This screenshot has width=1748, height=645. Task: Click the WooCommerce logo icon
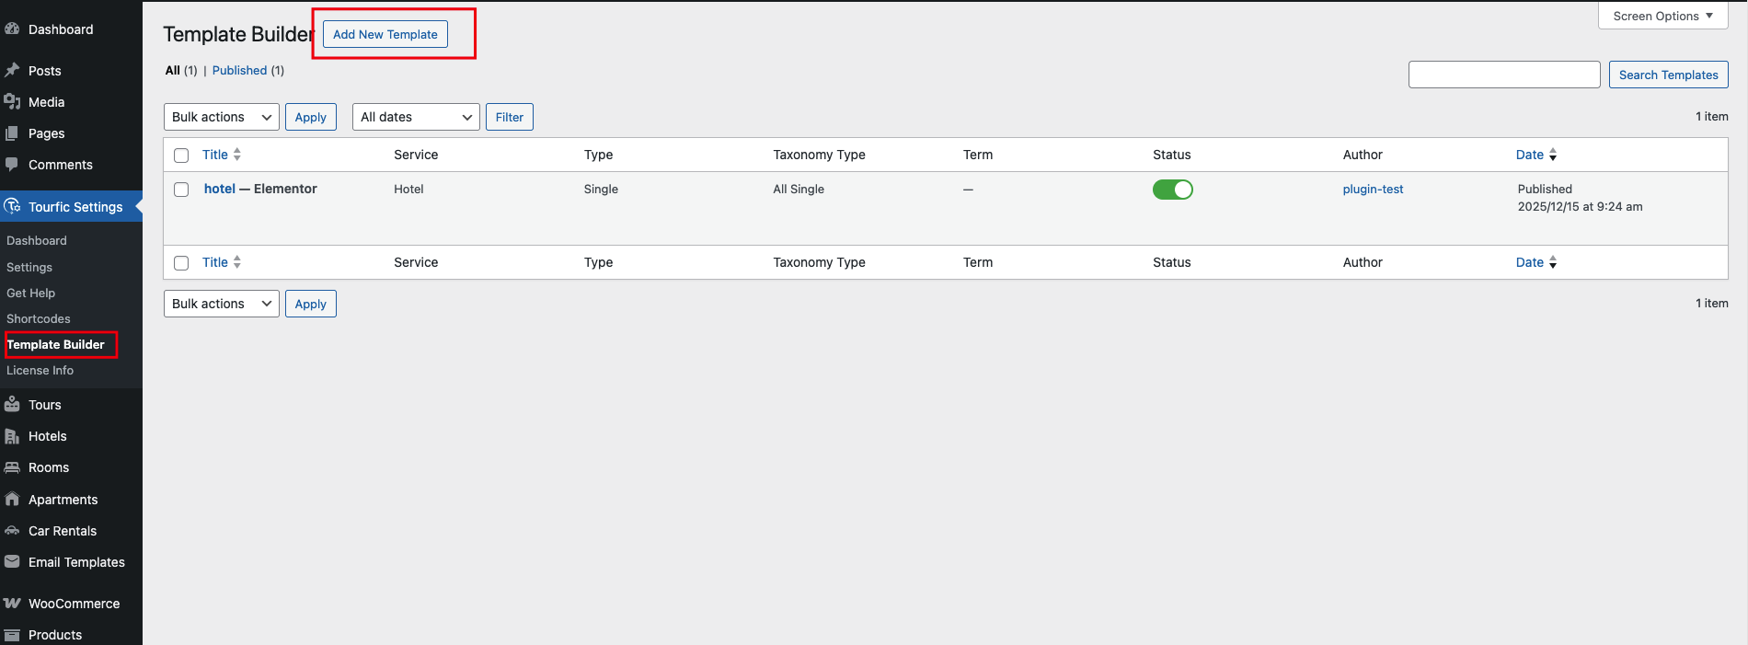(12, 604)
